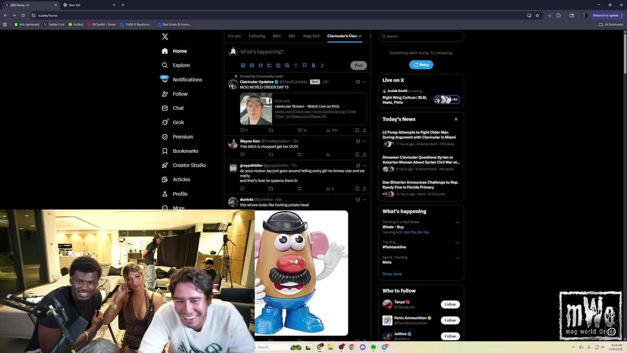
Task: Switch to the ARL tab
Action: (292, 36)
